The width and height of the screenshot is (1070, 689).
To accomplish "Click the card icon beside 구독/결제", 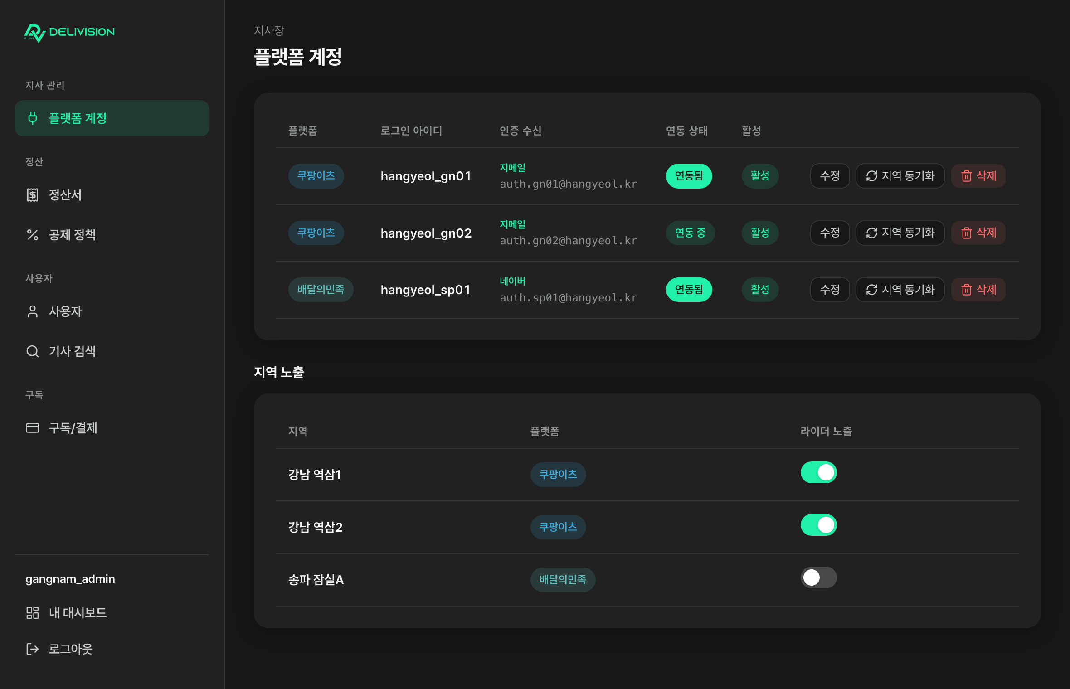I will 33,428.
